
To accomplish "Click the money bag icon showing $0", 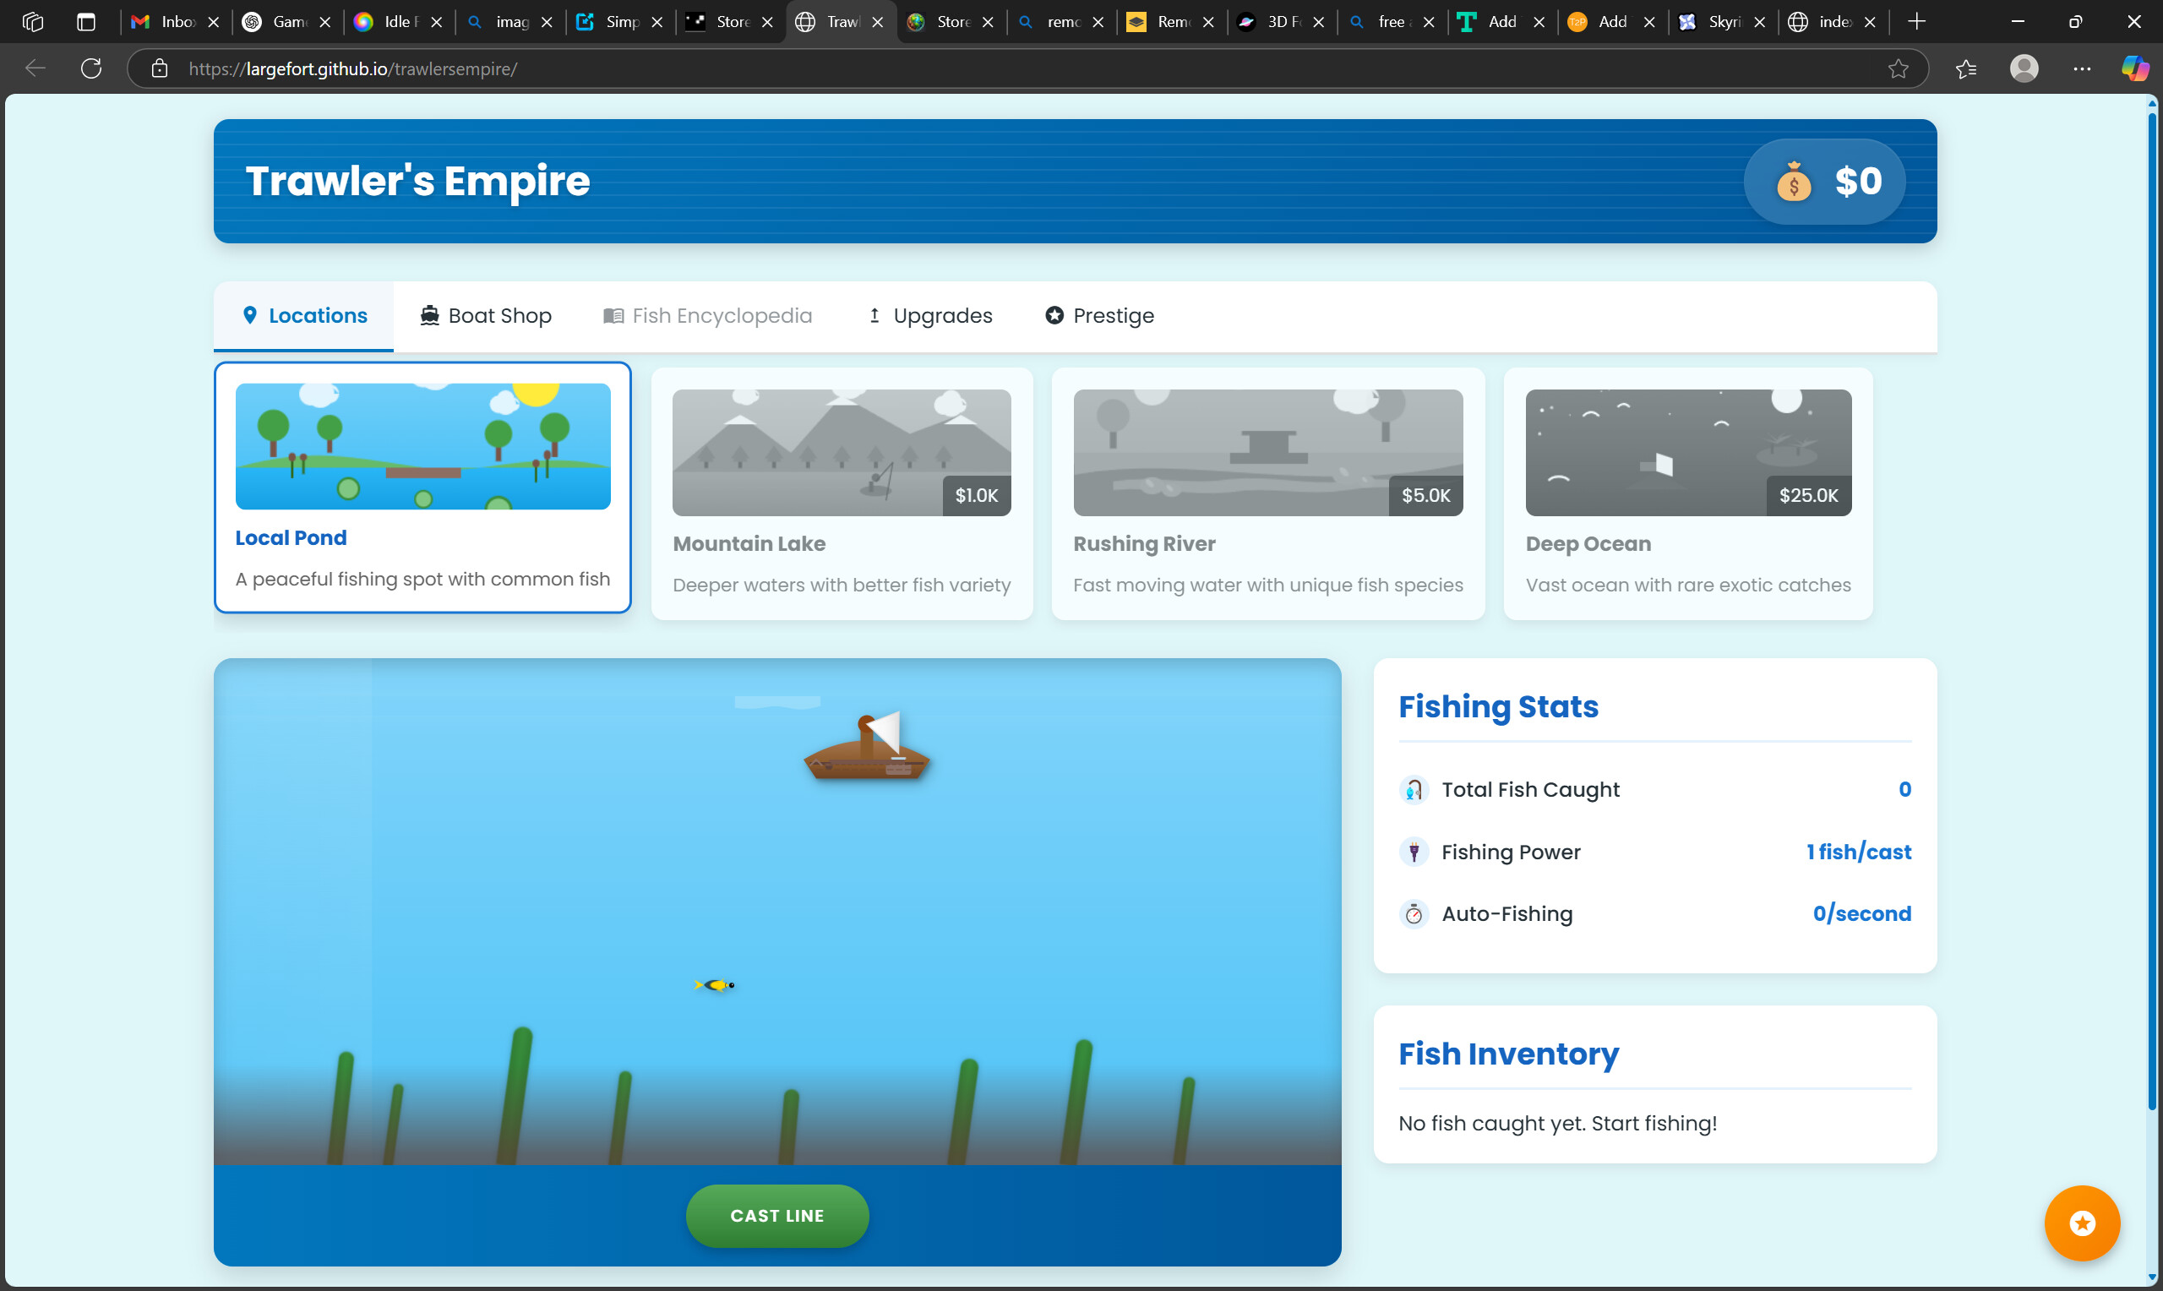I will point(1794,182).
